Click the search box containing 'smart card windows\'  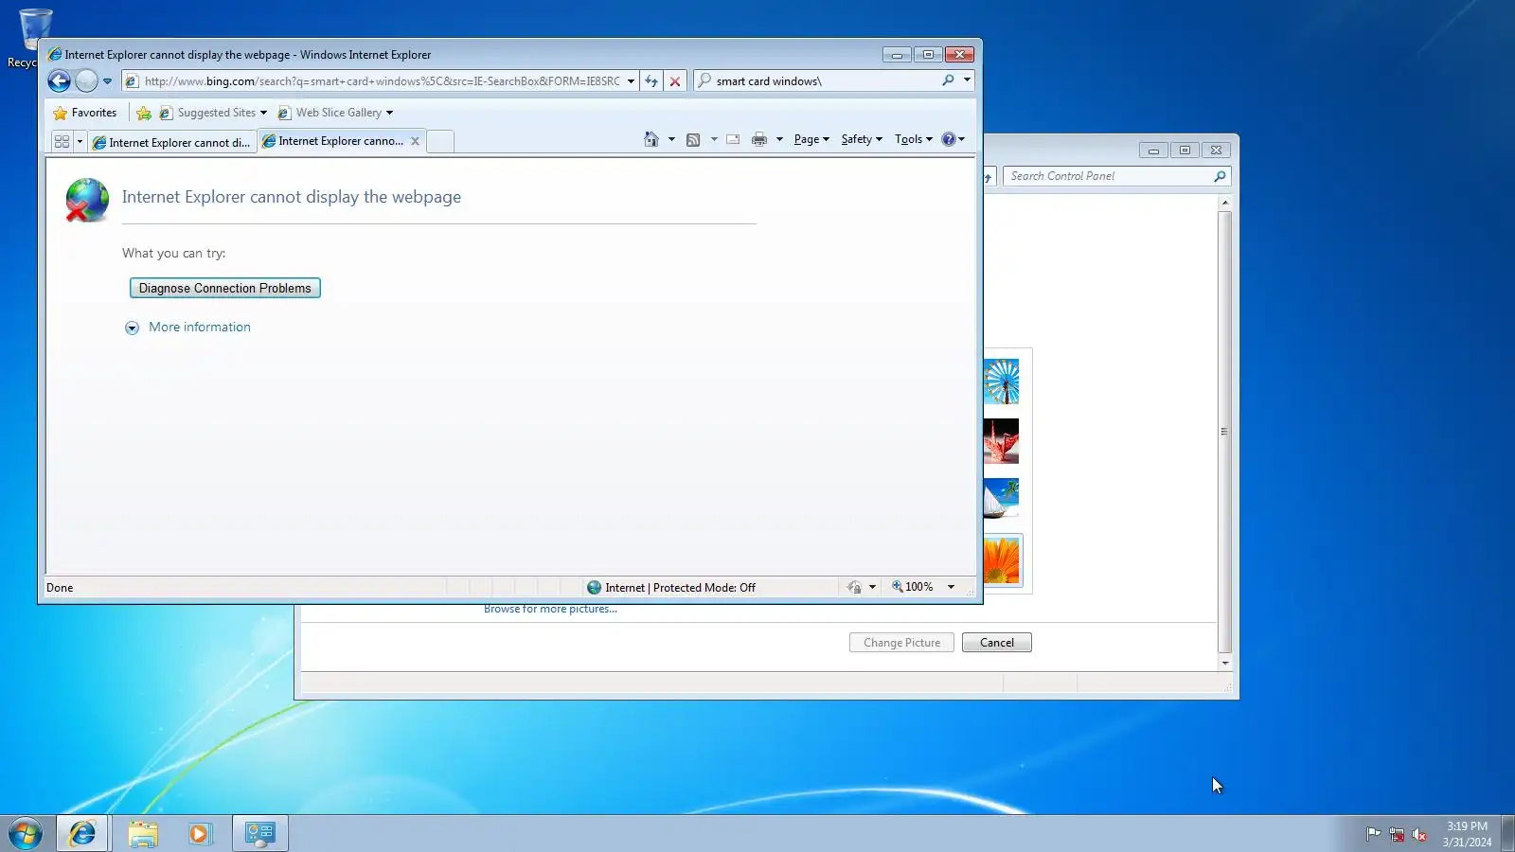[826, 81]
